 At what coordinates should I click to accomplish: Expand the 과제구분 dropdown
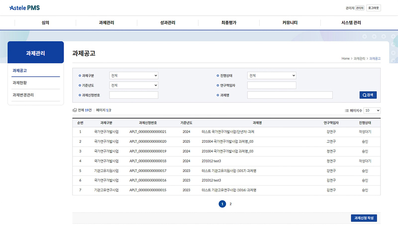tap(133, 76)
